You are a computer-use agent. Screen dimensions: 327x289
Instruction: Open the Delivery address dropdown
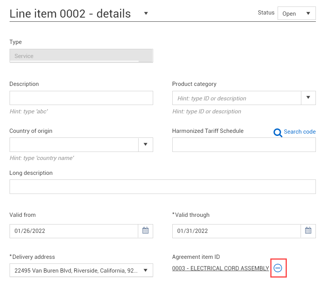point(81,270)
